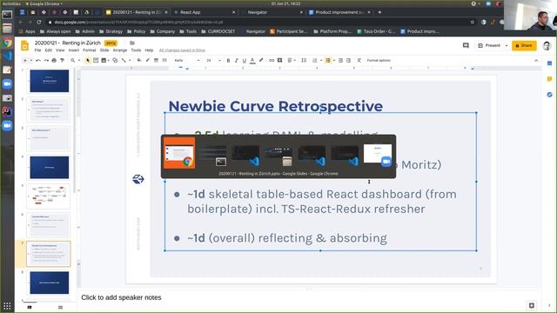The image size is (557, 313).
Task: Click the All changes saved in Drive link
Action: [182, 50]
